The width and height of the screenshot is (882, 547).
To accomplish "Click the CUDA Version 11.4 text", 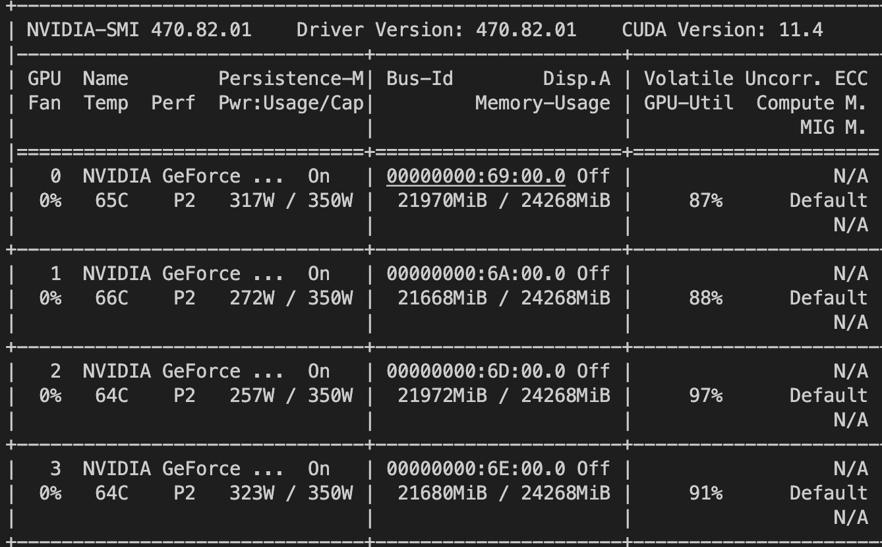I will point(722,30).
